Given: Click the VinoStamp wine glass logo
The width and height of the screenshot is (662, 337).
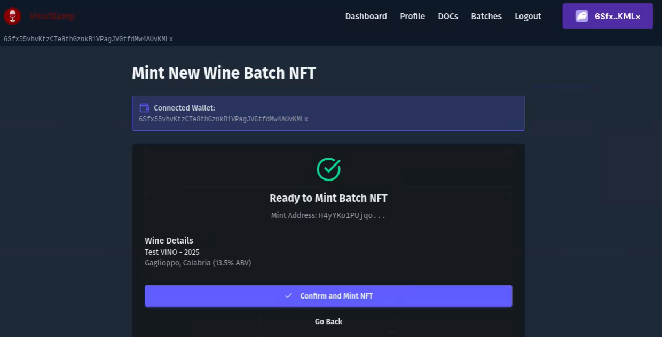Looking at the screenshot, I should [12, 16].
